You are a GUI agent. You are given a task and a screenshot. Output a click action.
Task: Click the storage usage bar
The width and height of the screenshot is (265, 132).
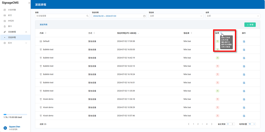click(15, 114)
